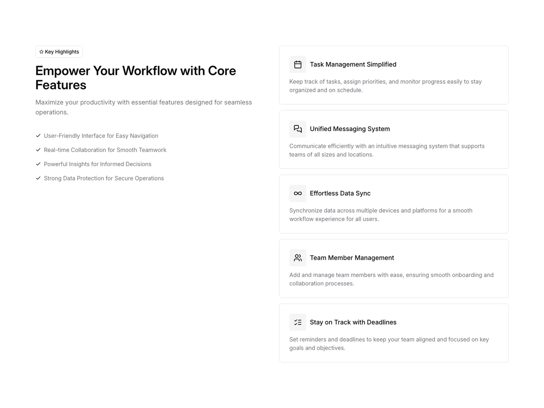Viewport: 544px width, 408px height.
Task: Click the Deadlines card description text
Action: tap(389, 344)
